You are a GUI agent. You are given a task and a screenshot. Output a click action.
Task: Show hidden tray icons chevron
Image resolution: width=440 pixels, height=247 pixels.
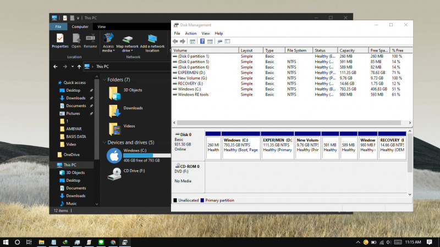[358, 242]
